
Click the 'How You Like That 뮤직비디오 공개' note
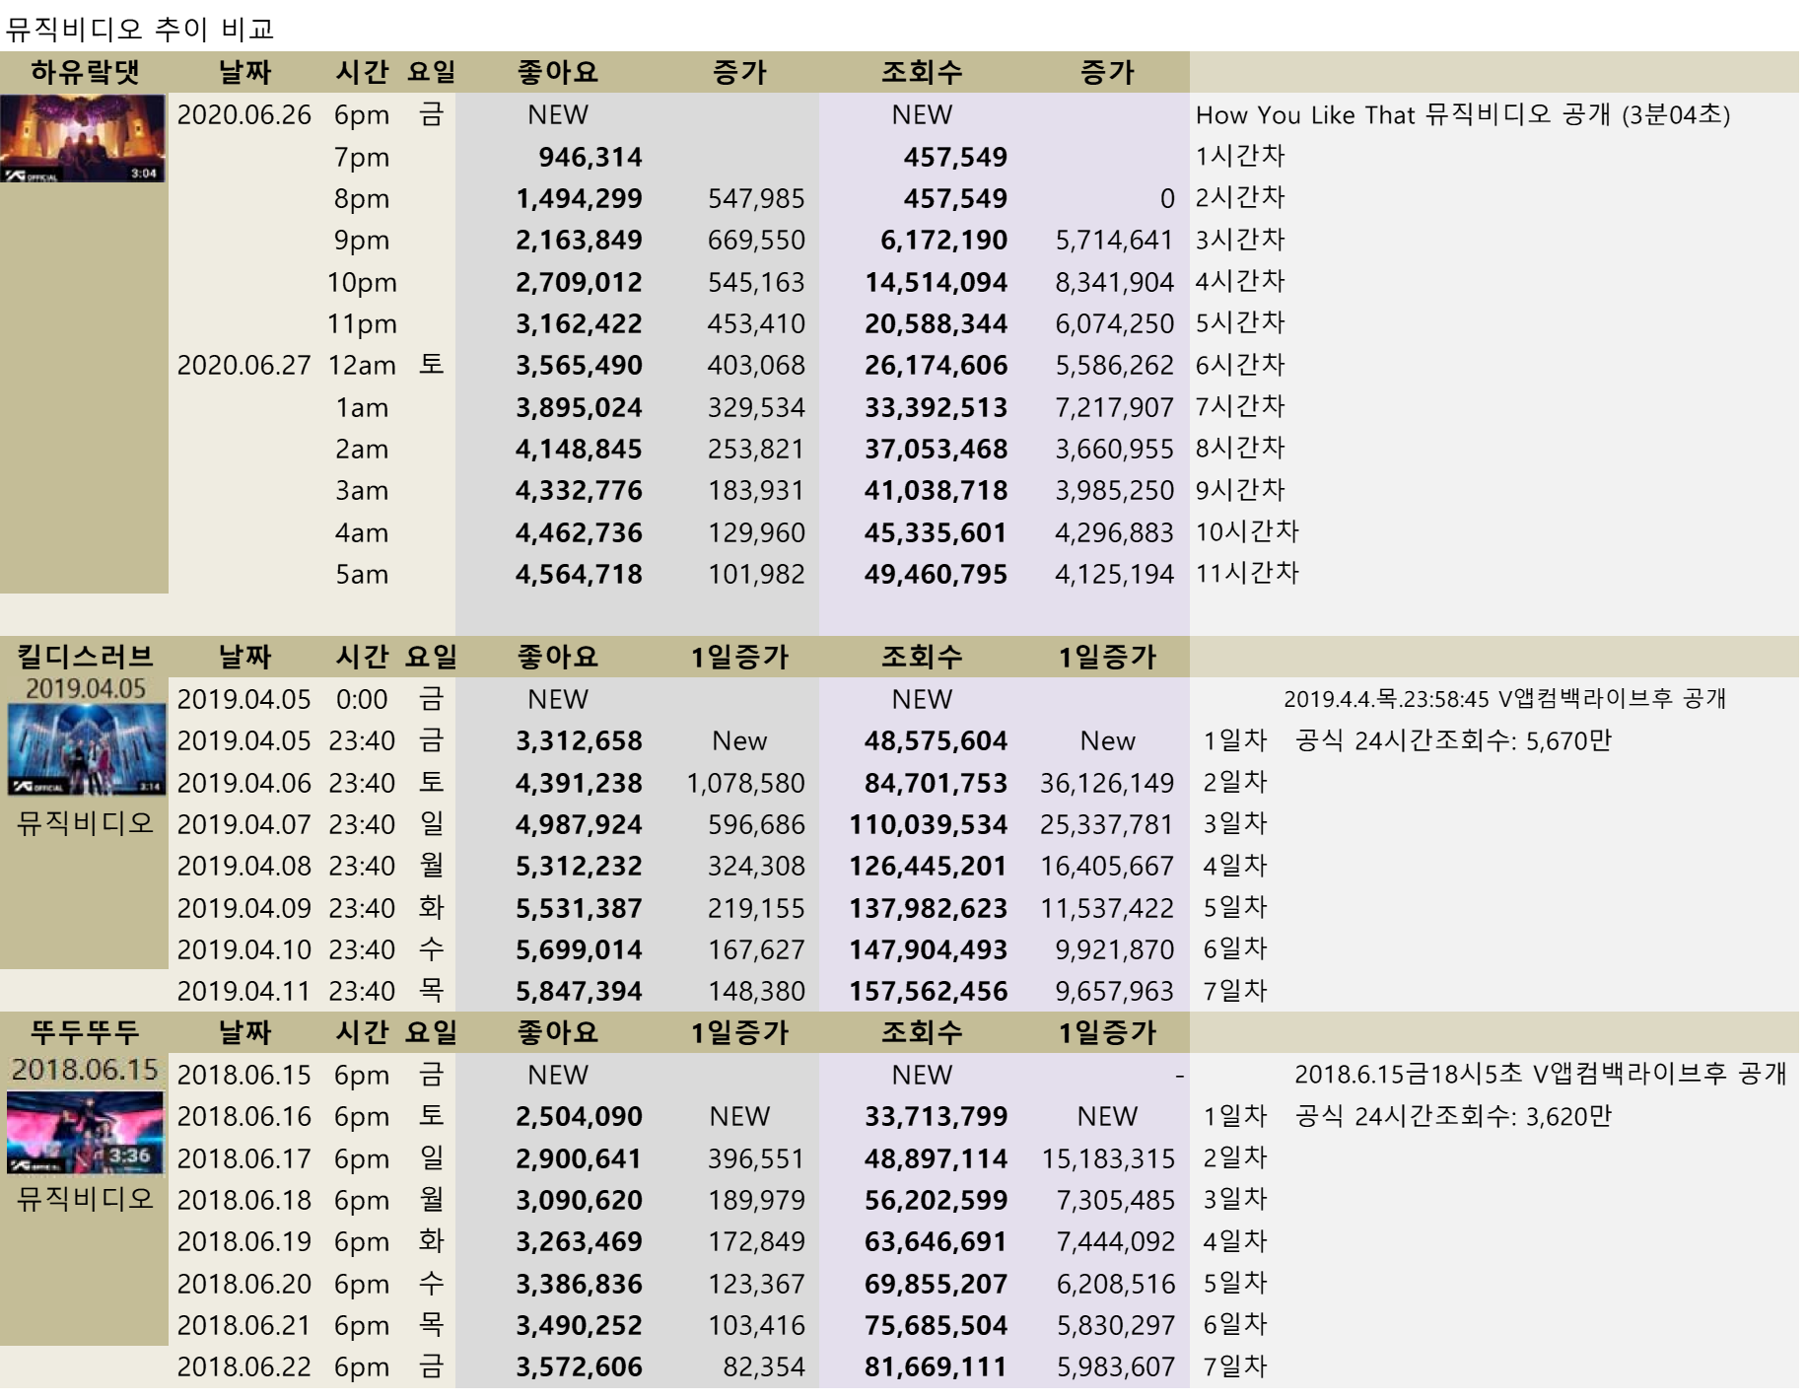(1462, 114)
